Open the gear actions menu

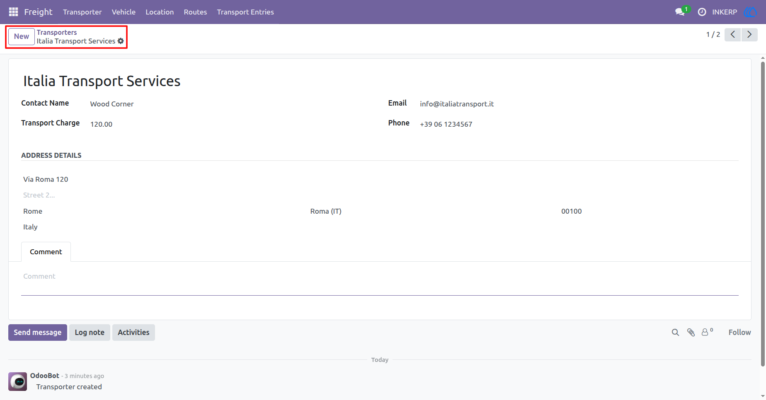click(x=121, y=41)
